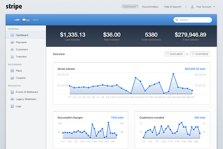The width and height of the screenshot is (223, 149).
Task: Click the Customers people icon in sidebar
Action: (x=12, y=49)
